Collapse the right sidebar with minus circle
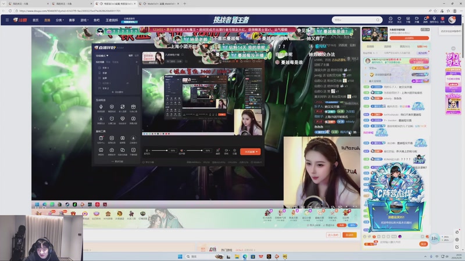465x261 pixels. [x=453, y=48]
